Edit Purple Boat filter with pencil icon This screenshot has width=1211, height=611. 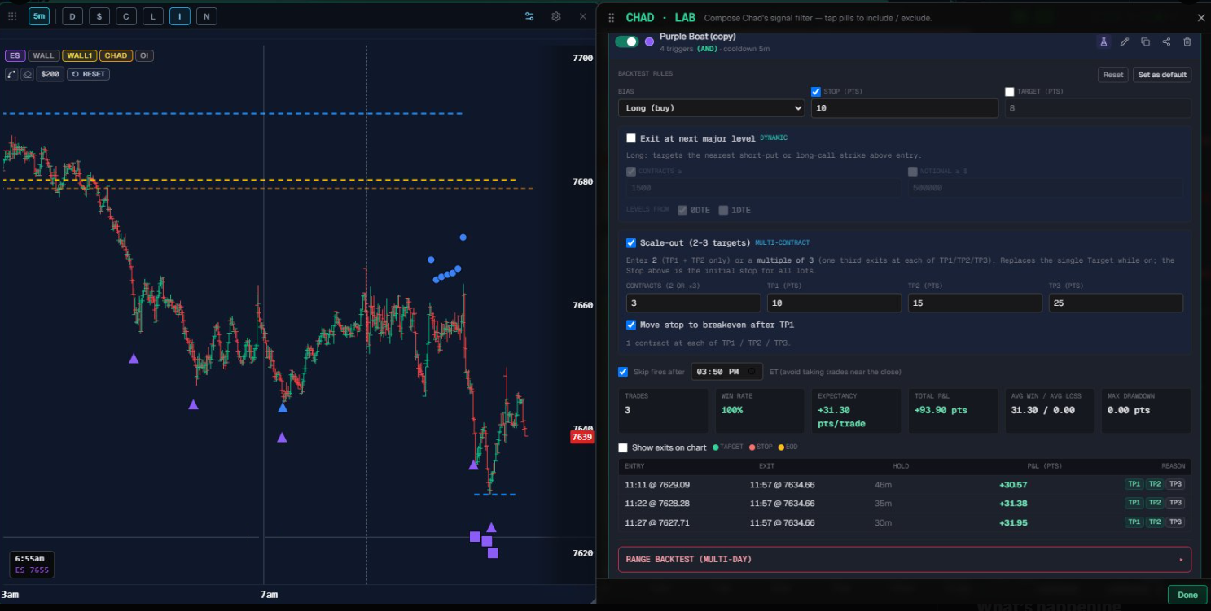(x=1125, y=41)
